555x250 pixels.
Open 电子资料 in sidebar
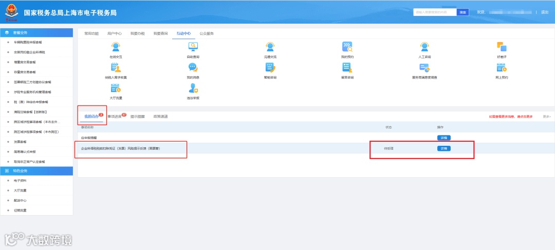point(20,180)
